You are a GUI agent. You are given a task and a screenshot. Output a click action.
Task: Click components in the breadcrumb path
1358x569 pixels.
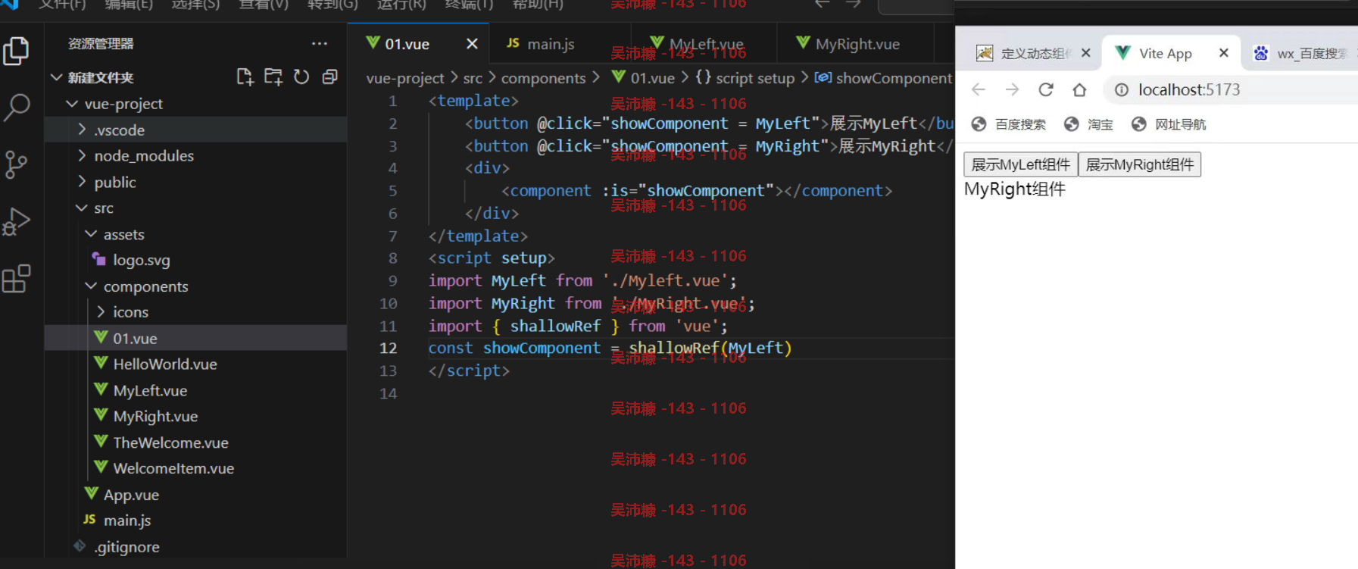[543, 78]
